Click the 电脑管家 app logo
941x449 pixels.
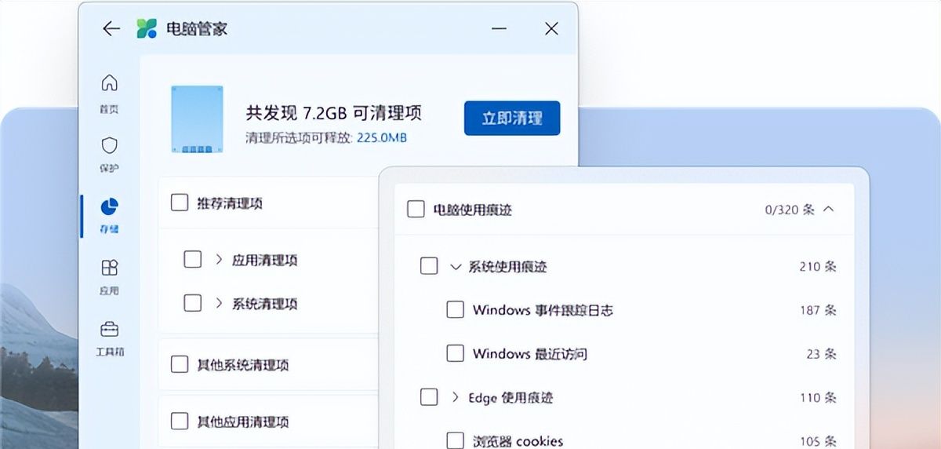tap(147, 29)
